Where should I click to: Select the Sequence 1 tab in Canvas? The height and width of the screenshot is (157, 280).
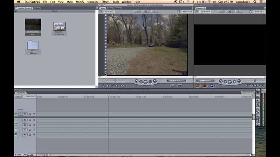(x=200, y=8)
